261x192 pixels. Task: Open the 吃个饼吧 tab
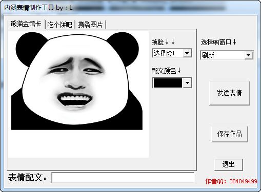(60, 25)
